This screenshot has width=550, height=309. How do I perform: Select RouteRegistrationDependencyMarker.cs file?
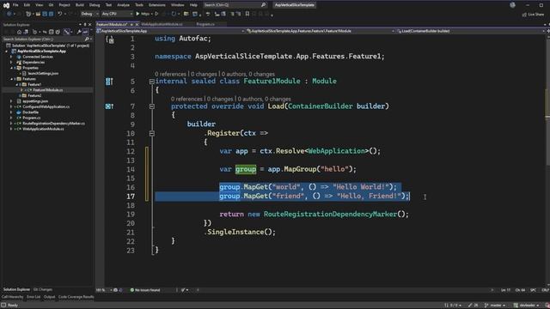53,124
